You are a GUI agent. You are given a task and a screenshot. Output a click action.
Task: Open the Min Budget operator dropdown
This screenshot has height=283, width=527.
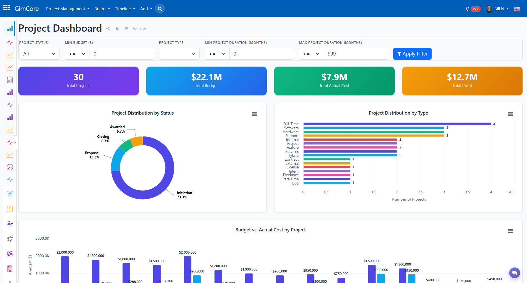(77, 54)
